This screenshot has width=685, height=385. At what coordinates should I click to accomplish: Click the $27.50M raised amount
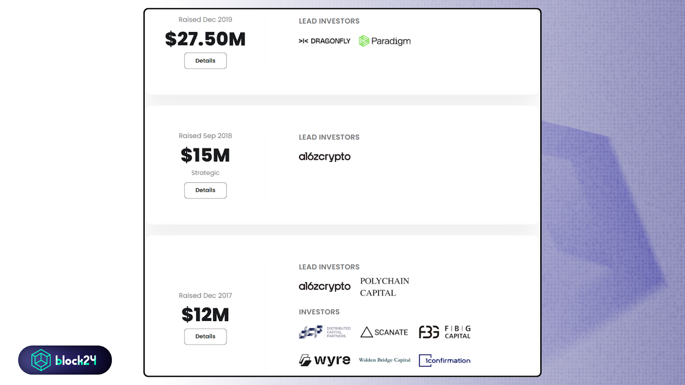tap(205, 39)
